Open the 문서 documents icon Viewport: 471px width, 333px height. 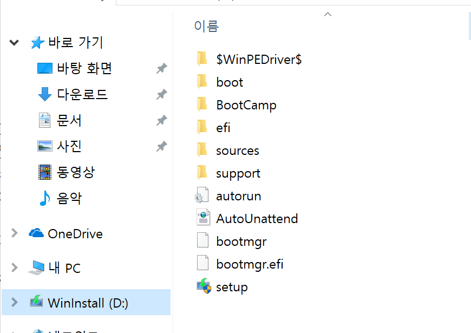44,120
